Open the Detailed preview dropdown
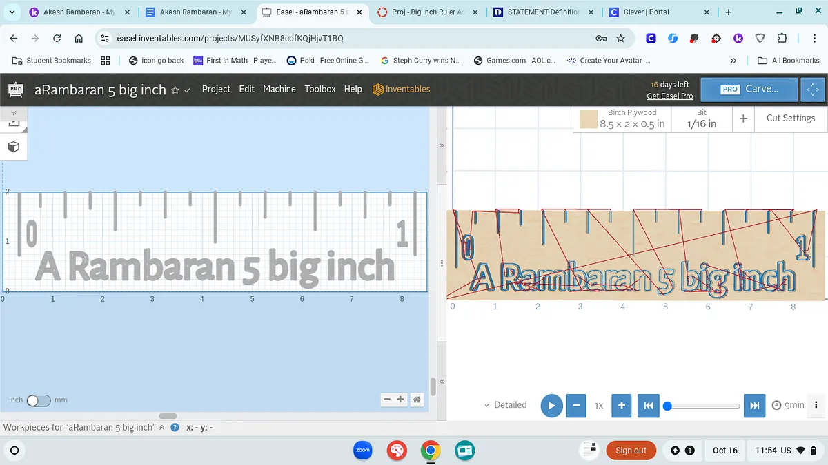828x465 pixels. click(x=506, y=405)
